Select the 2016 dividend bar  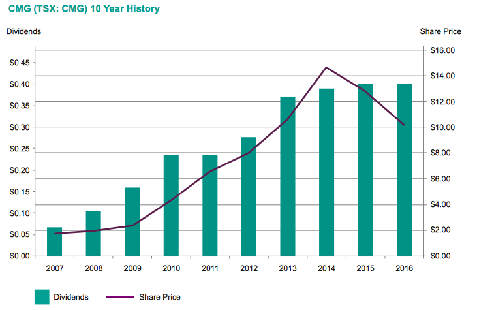(405, 170)
